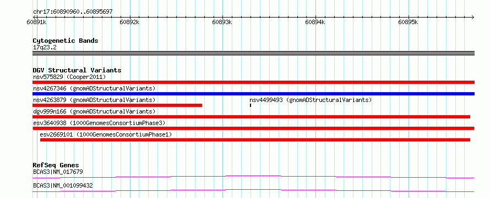
Task: Open the esv3640938 1000Genomes Phase3 bar
Action: (x=253, y=128)
